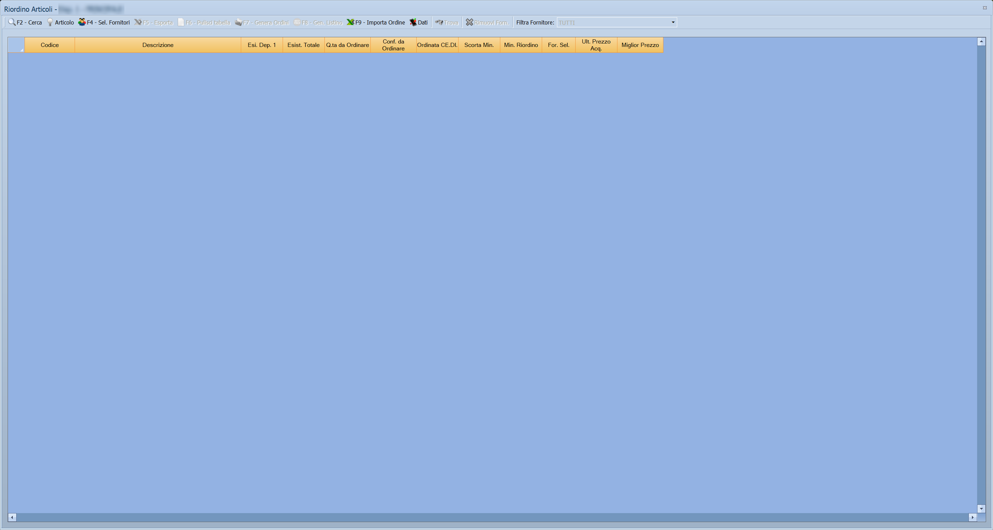993x530 pixels.
Task: Click the For. Sel. column header
Action: (559, 45)
